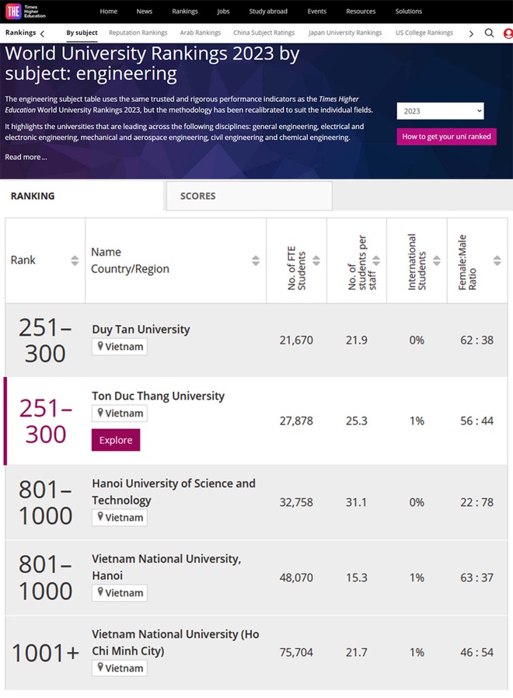Sort by students per staff arrows
The image size is (513, 698).
(376, 260)
